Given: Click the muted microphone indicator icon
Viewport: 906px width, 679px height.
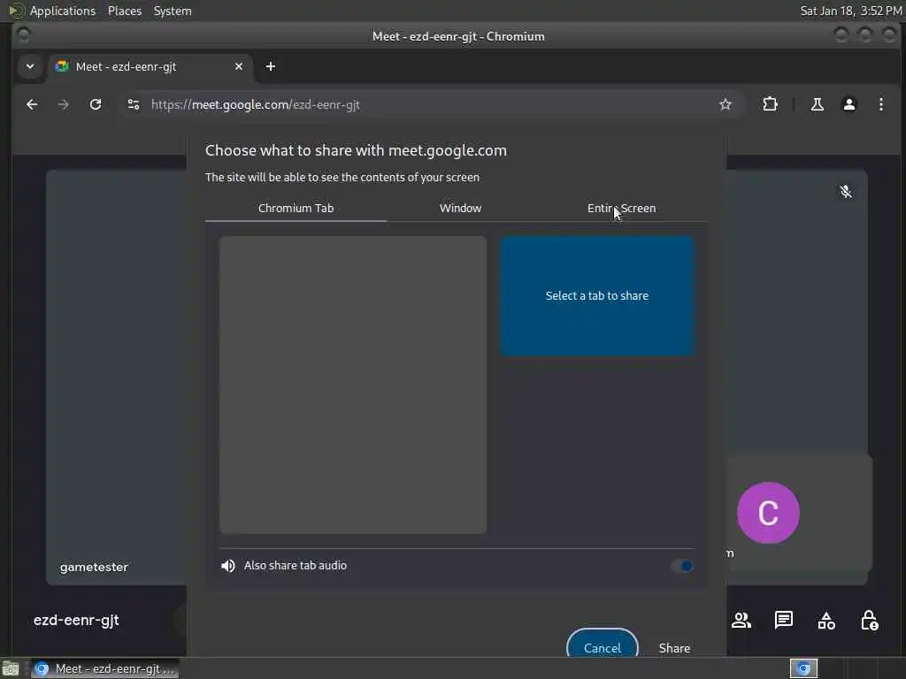Looking at the screenshot, I should (x=845, y=191).
